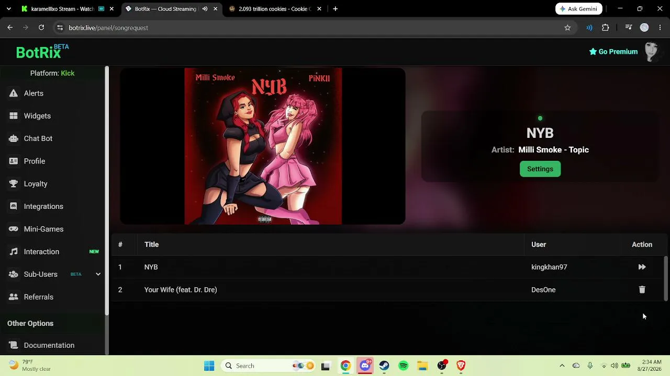Close the karamellixo Stream tab
Image resolution: width=670 pixels, height=376 pixels.
(113, 9)
